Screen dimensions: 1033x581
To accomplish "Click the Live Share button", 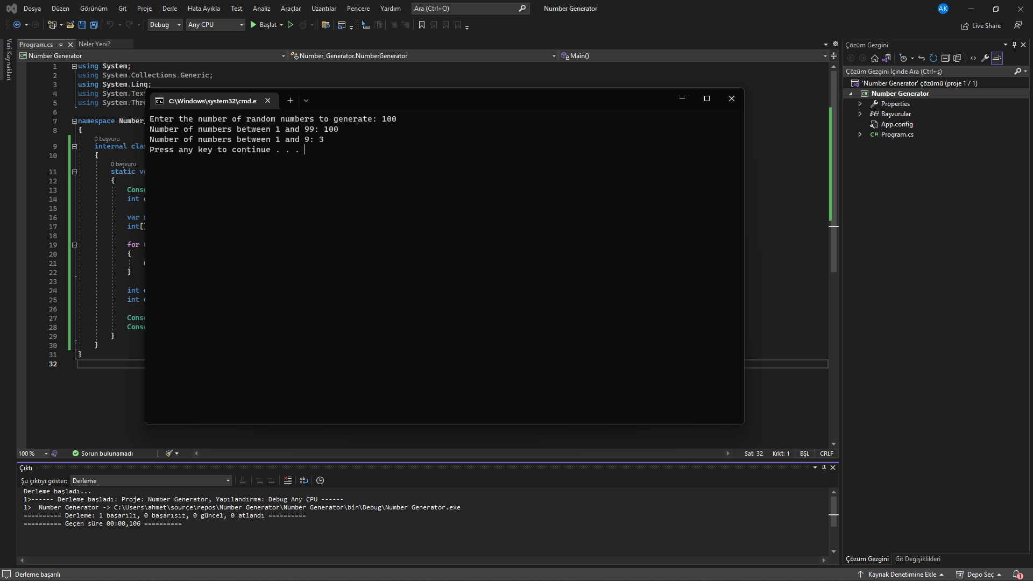I will click(981, 25).
